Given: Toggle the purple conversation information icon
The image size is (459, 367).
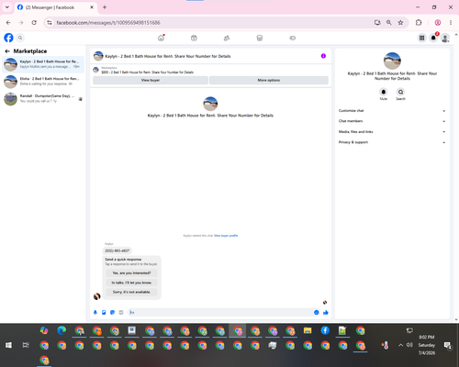Looking at the screenshot, I should (323, 56).
